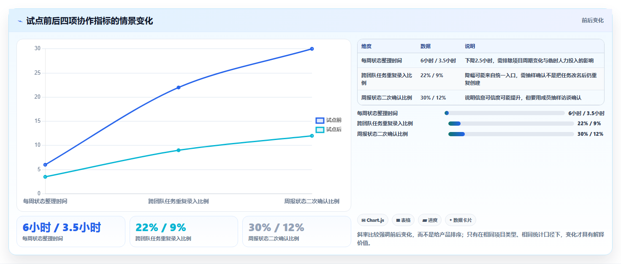Click the 试点前 legend color box
The image size is (621, 264).
[x=320, y=121]
